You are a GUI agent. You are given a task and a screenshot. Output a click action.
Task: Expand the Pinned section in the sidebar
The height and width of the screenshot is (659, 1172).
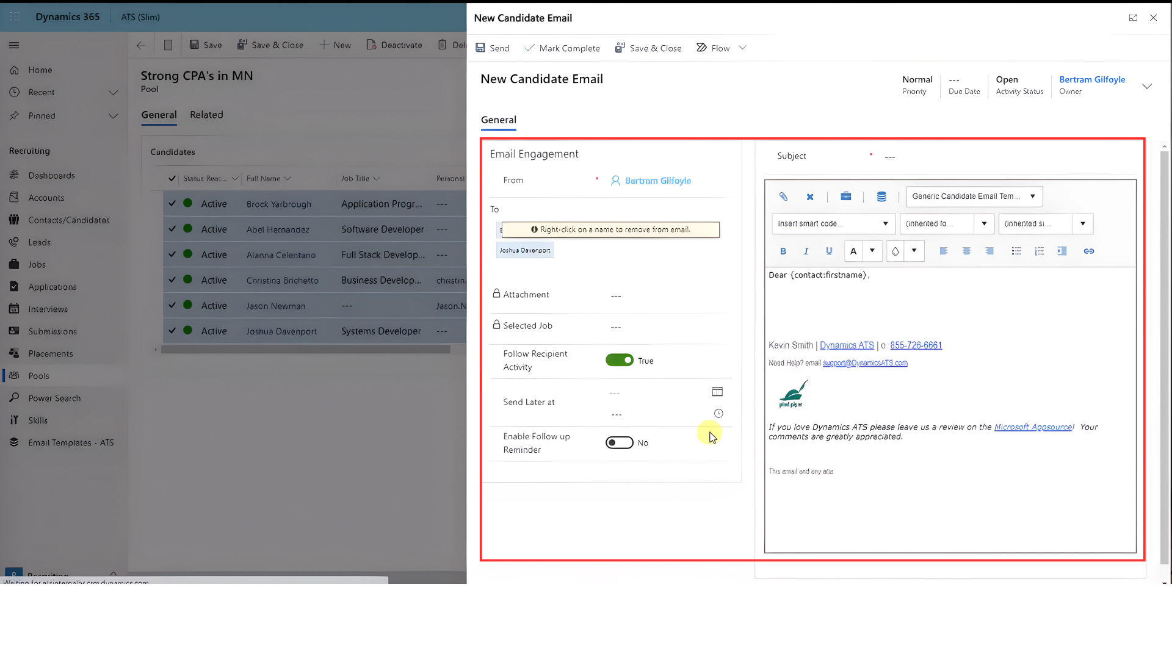(113, 116)
